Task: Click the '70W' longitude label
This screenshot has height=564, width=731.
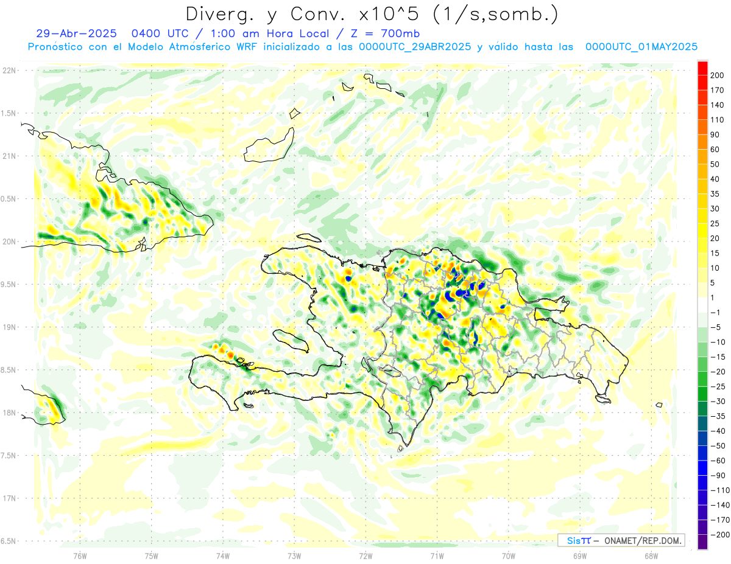Action: [x=509, y=555]
